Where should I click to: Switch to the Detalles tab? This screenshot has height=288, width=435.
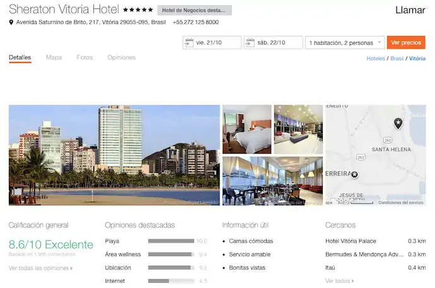20,57
